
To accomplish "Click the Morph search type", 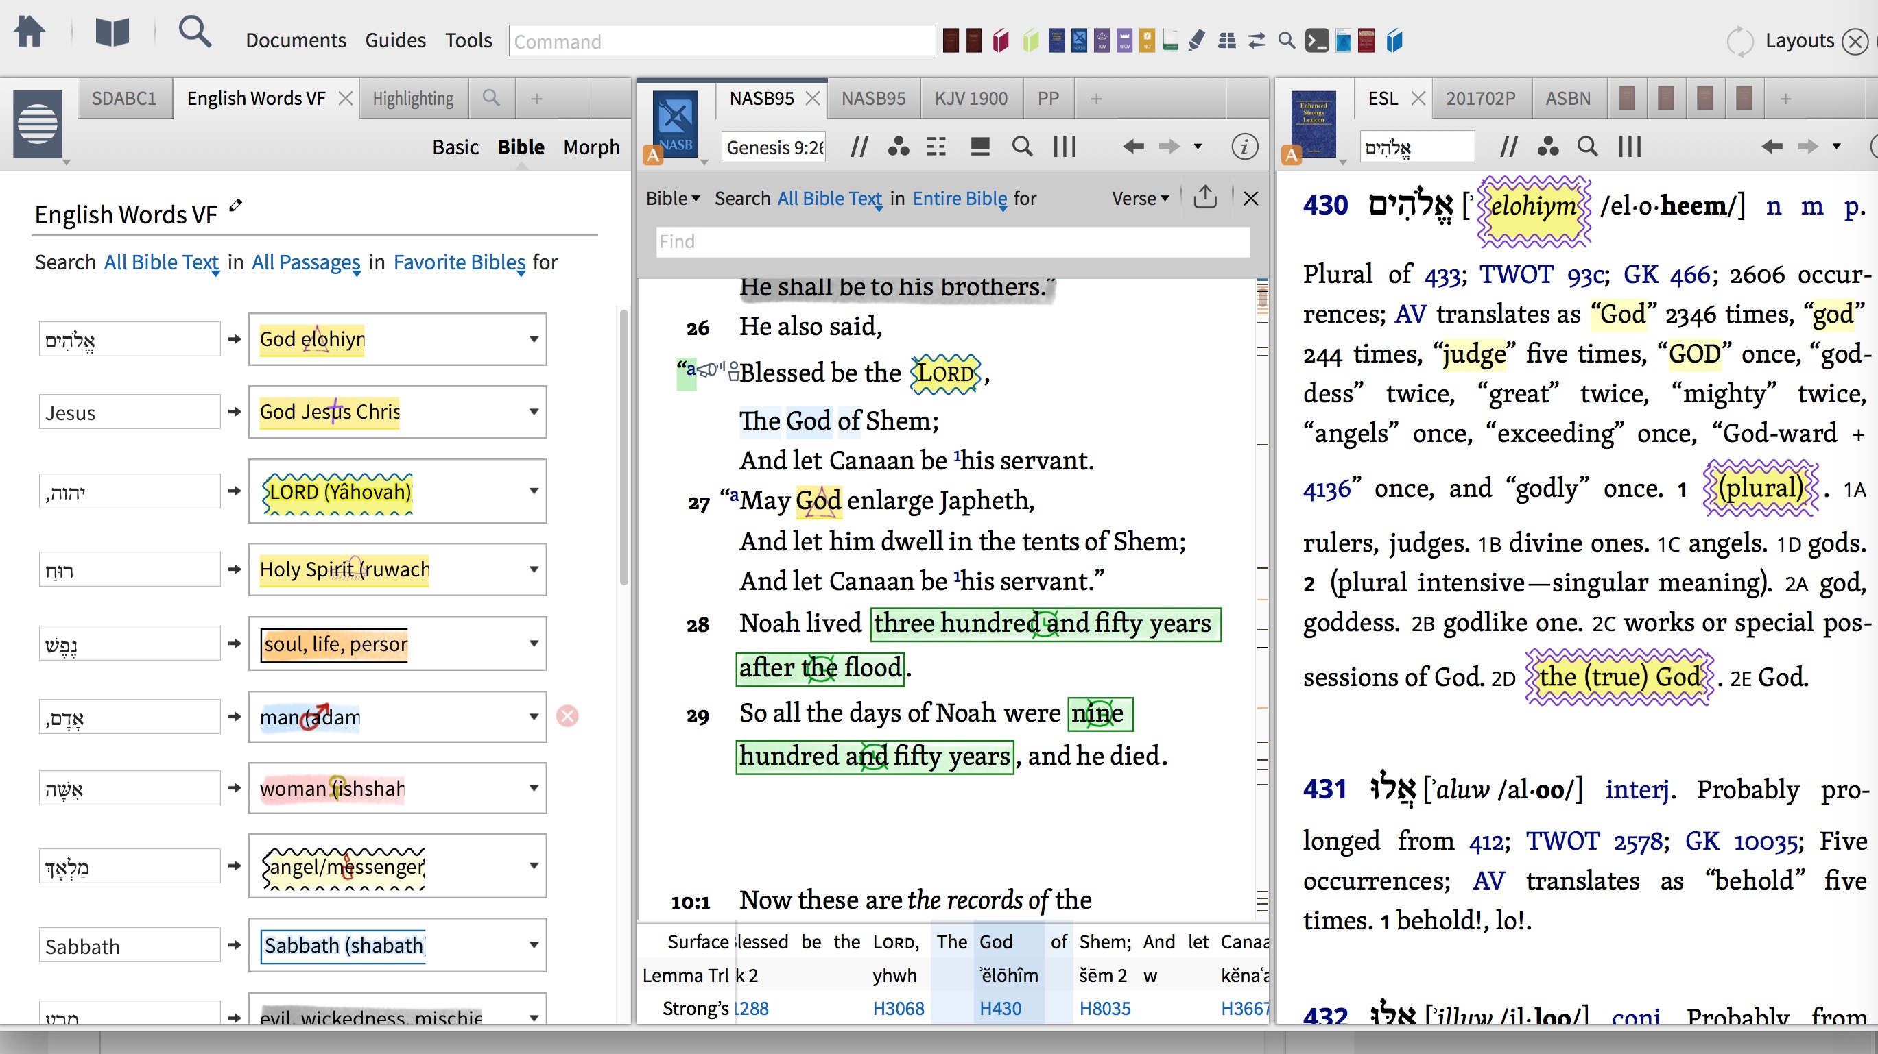I will (x=591, y=147).
